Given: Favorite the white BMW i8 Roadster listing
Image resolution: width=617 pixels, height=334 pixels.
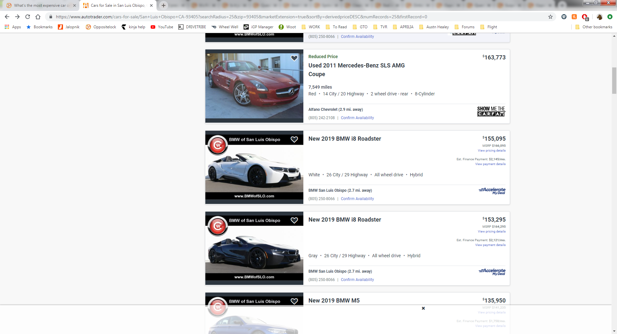Looking at the screenshot, I should coord(294,139).
